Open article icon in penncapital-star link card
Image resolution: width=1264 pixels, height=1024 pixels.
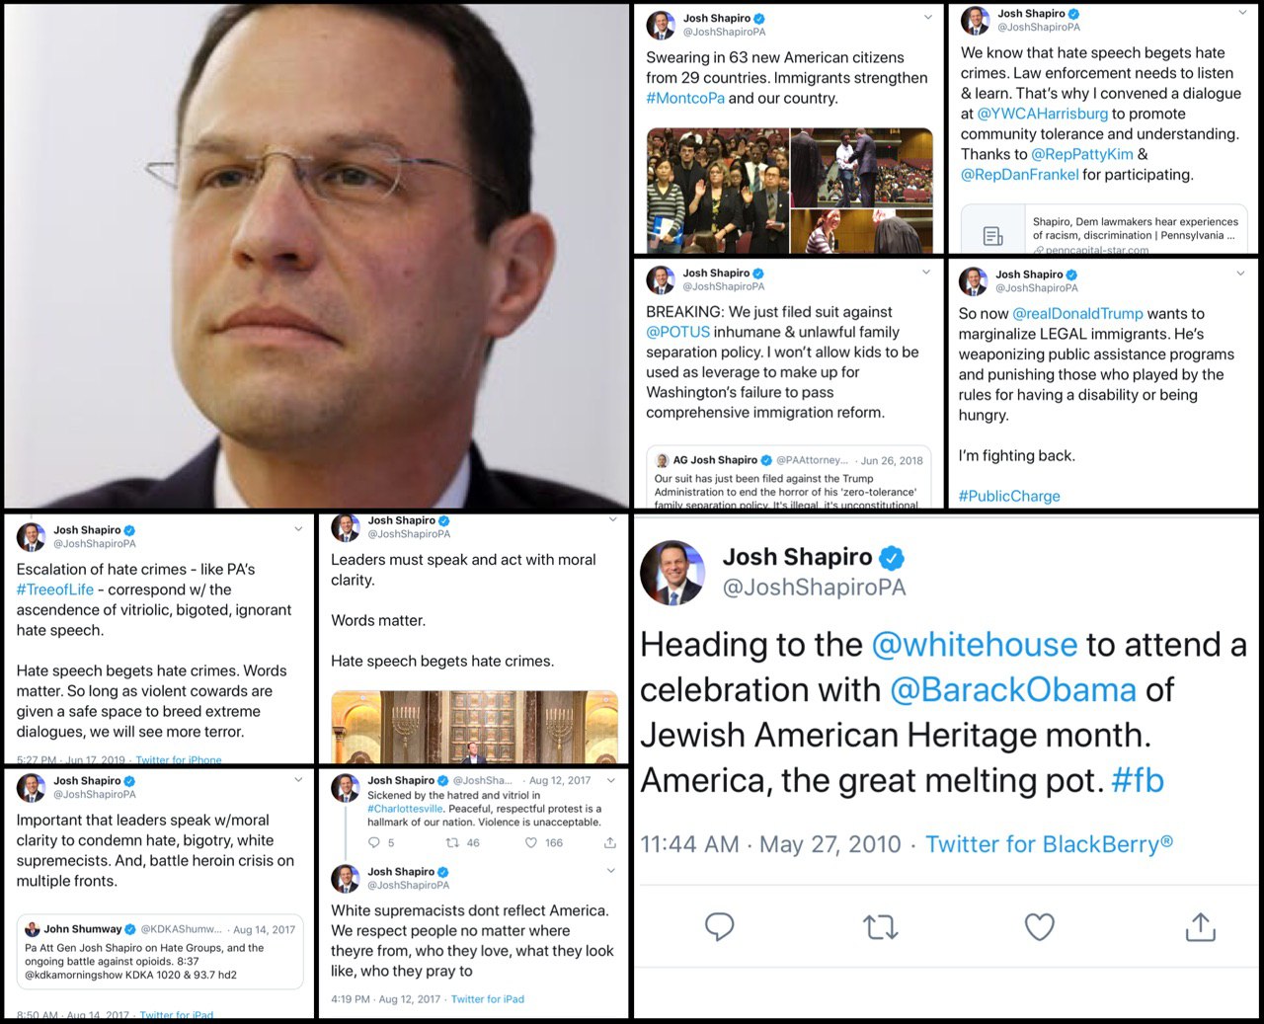click(993, 235)
